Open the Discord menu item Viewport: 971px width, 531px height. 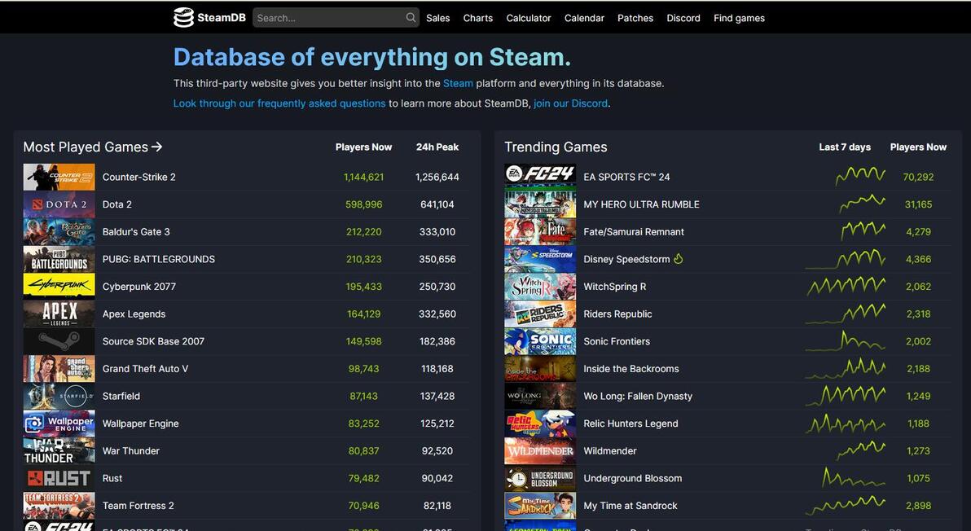tap(683, 18)
